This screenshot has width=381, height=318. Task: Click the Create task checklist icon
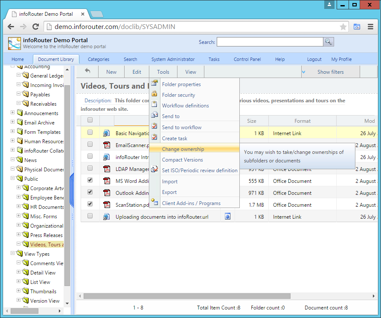point(154,137)
